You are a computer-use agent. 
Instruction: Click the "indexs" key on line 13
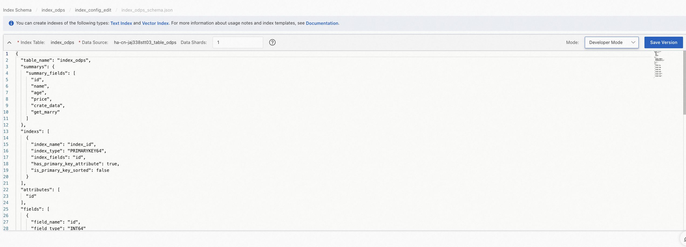point(31,131)
